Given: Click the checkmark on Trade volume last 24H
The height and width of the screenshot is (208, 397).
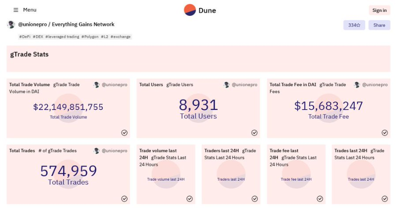Looking at the screenshot, I should pyautogui.click(x=189, y=199).
